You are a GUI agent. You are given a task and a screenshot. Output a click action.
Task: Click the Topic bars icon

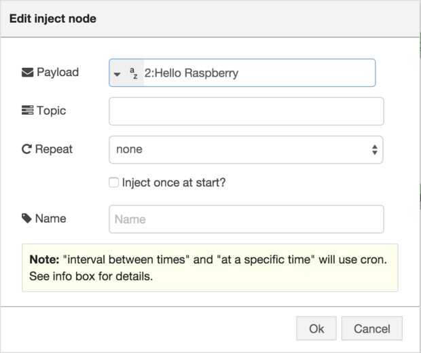click(27, 111)
